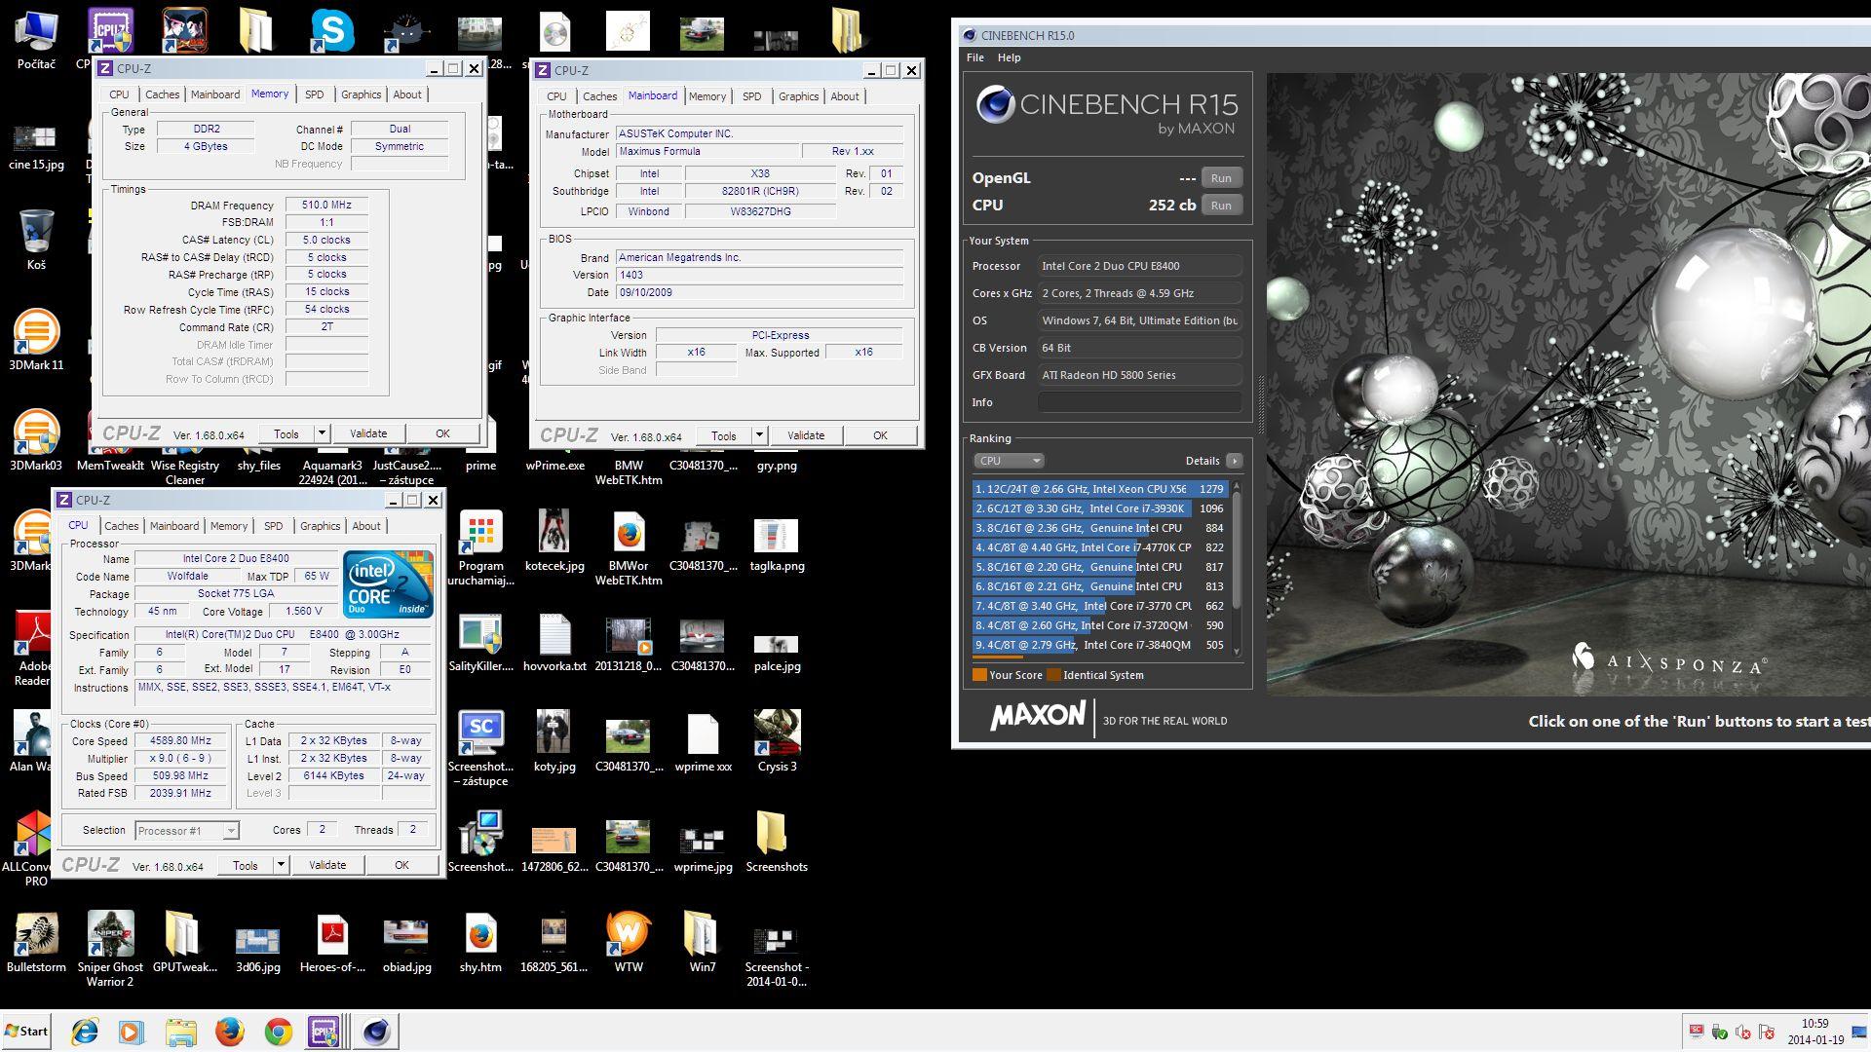Open Cinebench Help menu
The width and height of the screenshot is (1871, 1052).
(x=1010, y=57)
